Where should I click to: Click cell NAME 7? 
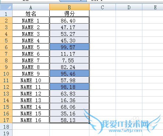(31, 60)
